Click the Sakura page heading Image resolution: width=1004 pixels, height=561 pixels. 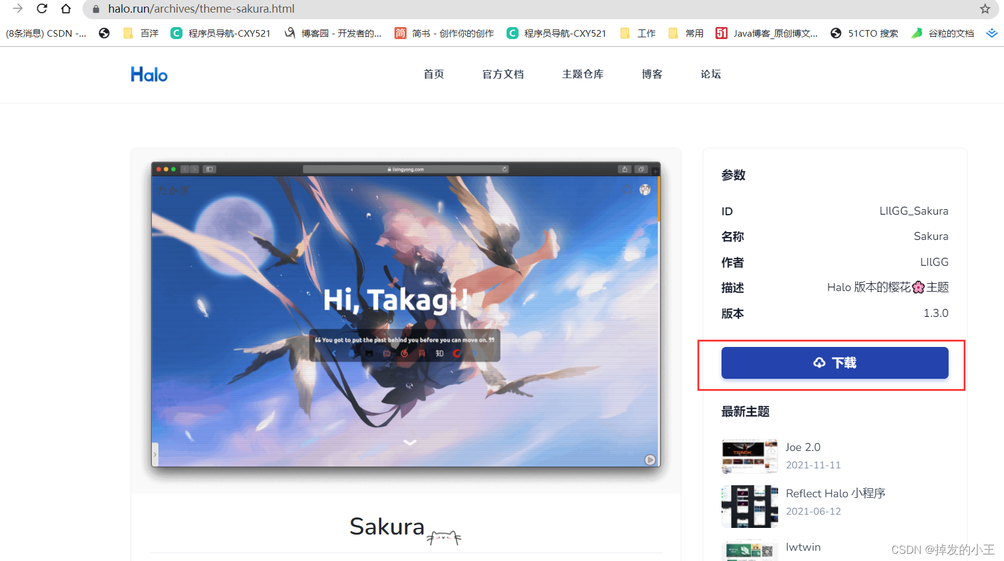(387, 527)
